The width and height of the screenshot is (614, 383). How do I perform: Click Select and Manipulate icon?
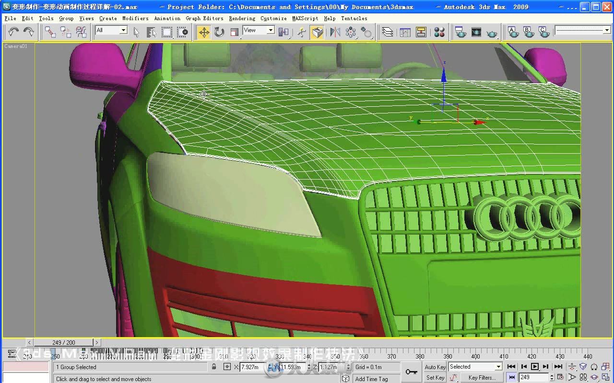click(x=302, y=32)
